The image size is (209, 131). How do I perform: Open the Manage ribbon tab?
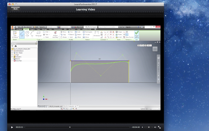45,29
